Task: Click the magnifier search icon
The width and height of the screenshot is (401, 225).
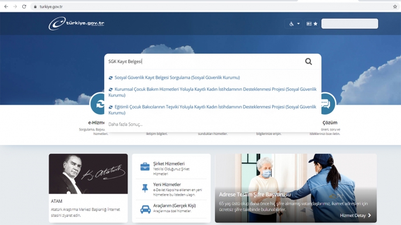Action: (309, 61)
